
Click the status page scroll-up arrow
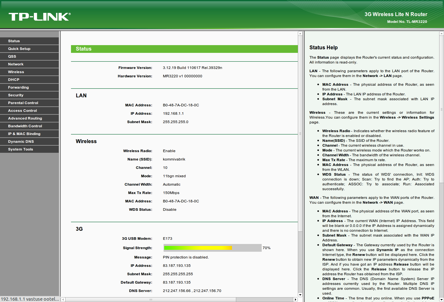300,34
